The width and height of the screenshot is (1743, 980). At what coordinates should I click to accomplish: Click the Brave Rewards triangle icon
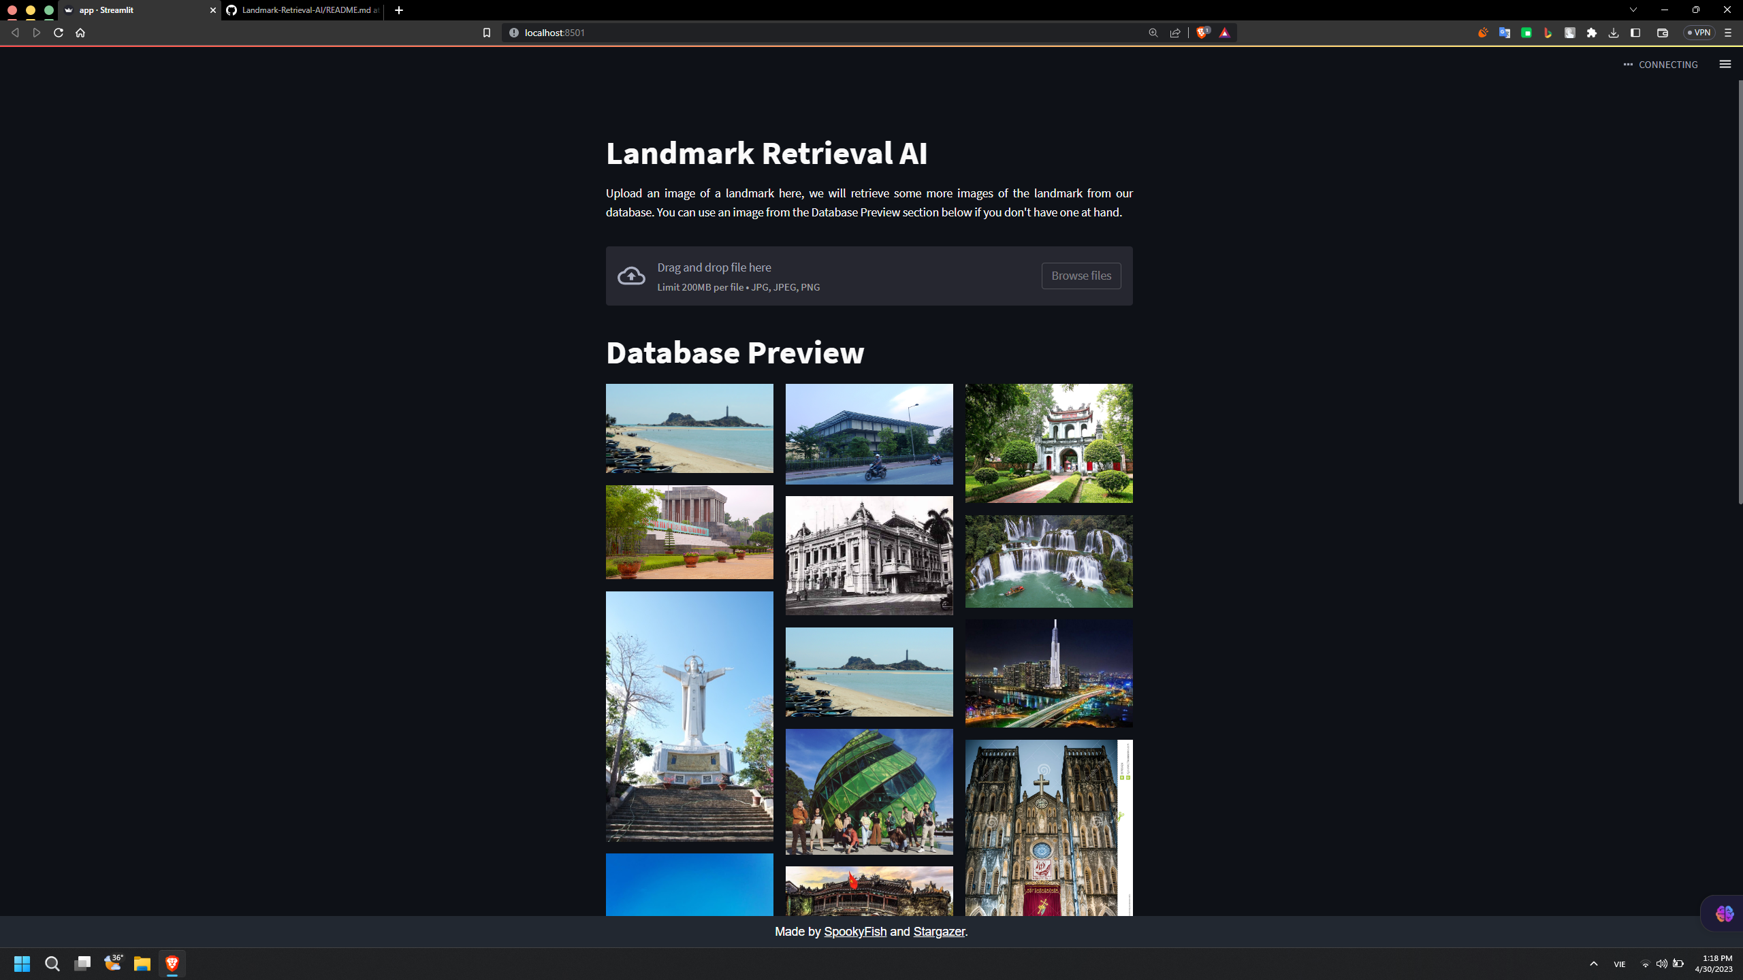(x=1224, y=33)
